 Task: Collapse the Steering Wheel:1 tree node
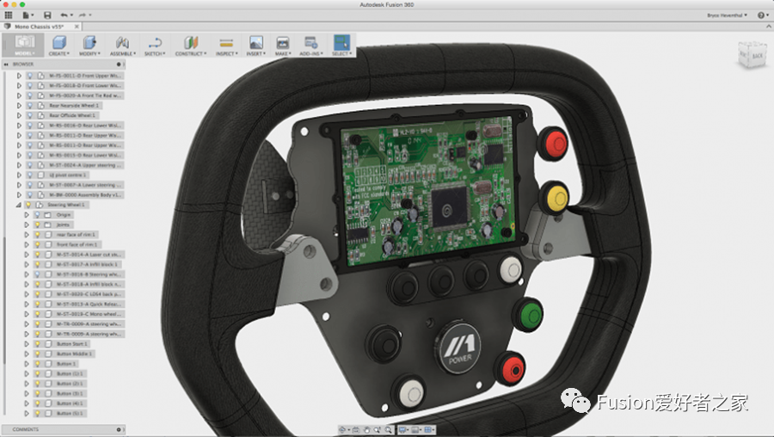pos(19,205)
